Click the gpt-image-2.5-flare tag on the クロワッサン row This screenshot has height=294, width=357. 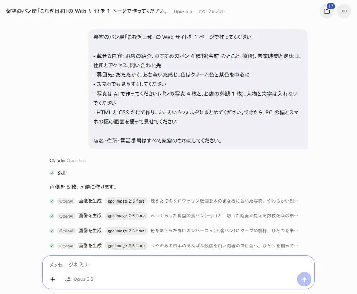[x=126, y=201]
